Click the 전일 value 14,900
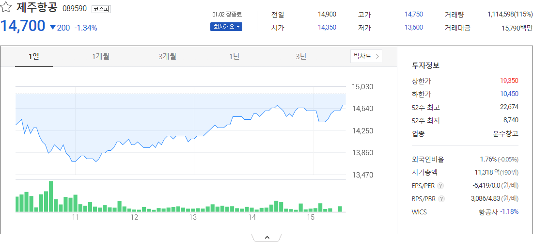This screenshot has width=533, height=242. tap(327, 14)
